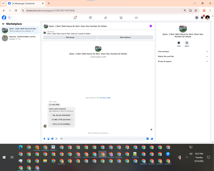Screen dimensions: 214x171
Task: Click the Chrome address bar URL
Action: coord(51,11)
